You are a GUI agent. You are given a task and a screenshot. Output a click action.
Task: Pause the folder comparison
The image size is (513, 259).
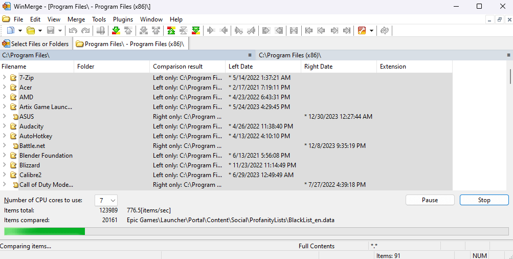[x=430, y=200]
